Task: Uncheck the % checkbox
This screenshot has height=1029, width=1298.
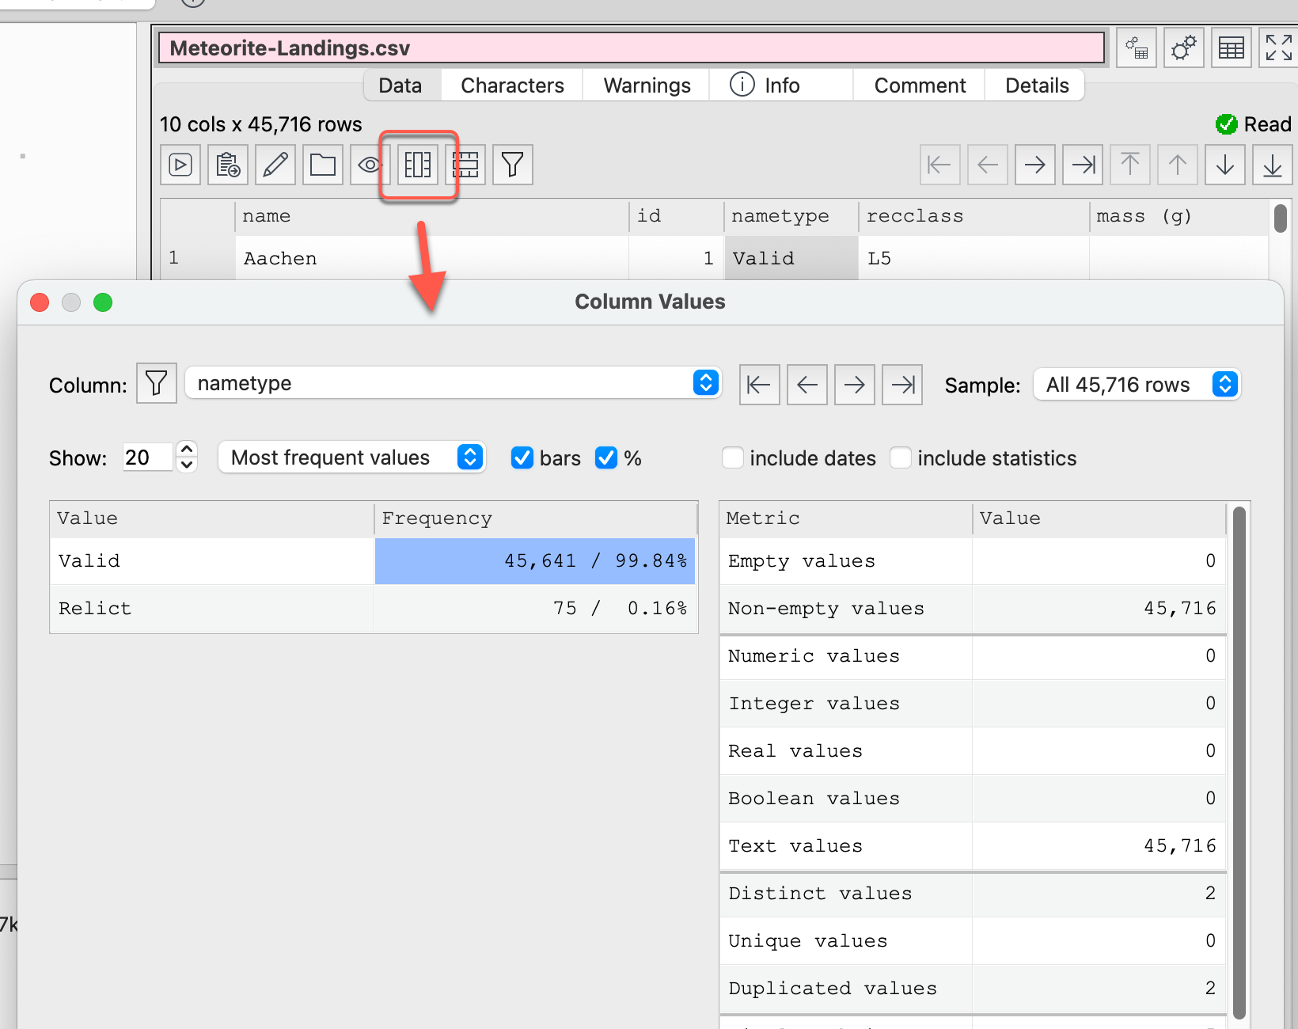Action: point(606,458)
